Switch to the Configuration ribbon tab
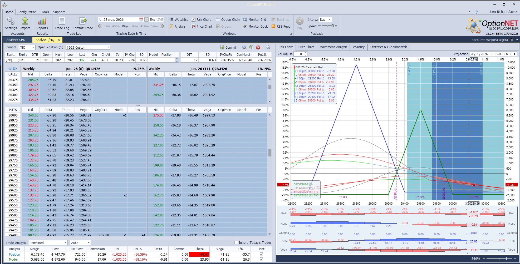 pos(27,12)
